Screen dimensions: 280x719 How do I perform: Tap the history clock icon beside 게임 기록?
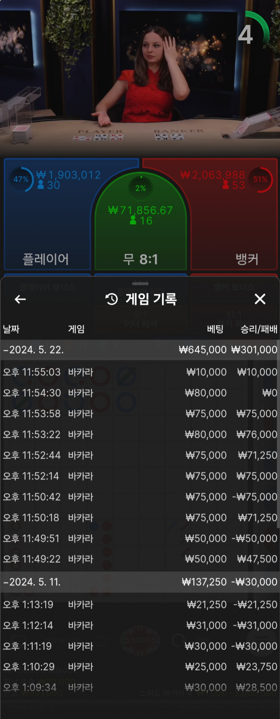(x=112, y=299)
